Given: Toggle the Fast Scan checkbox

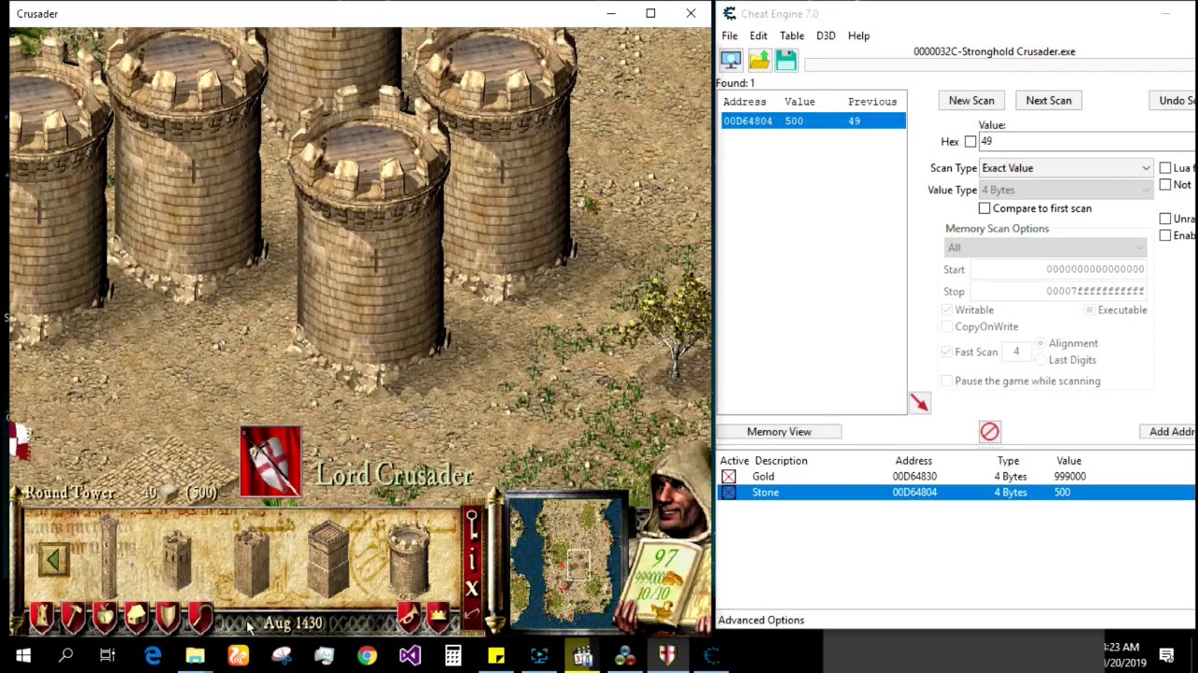Looking at the screenshot, I should pos(946,351).
